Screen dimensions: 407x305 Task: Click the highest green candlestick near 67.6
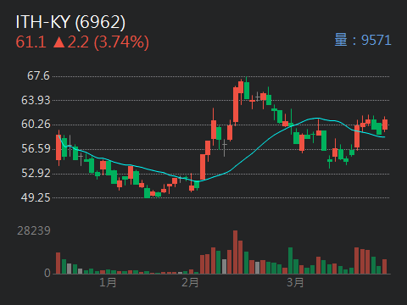point(247,88)
